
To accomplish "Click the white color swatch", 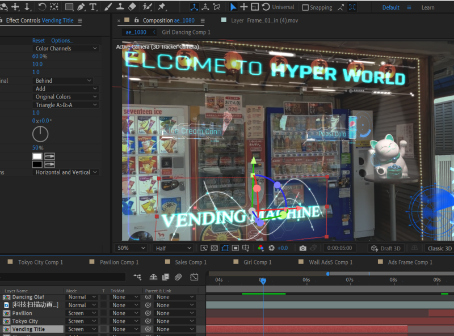I will point(37,156).
